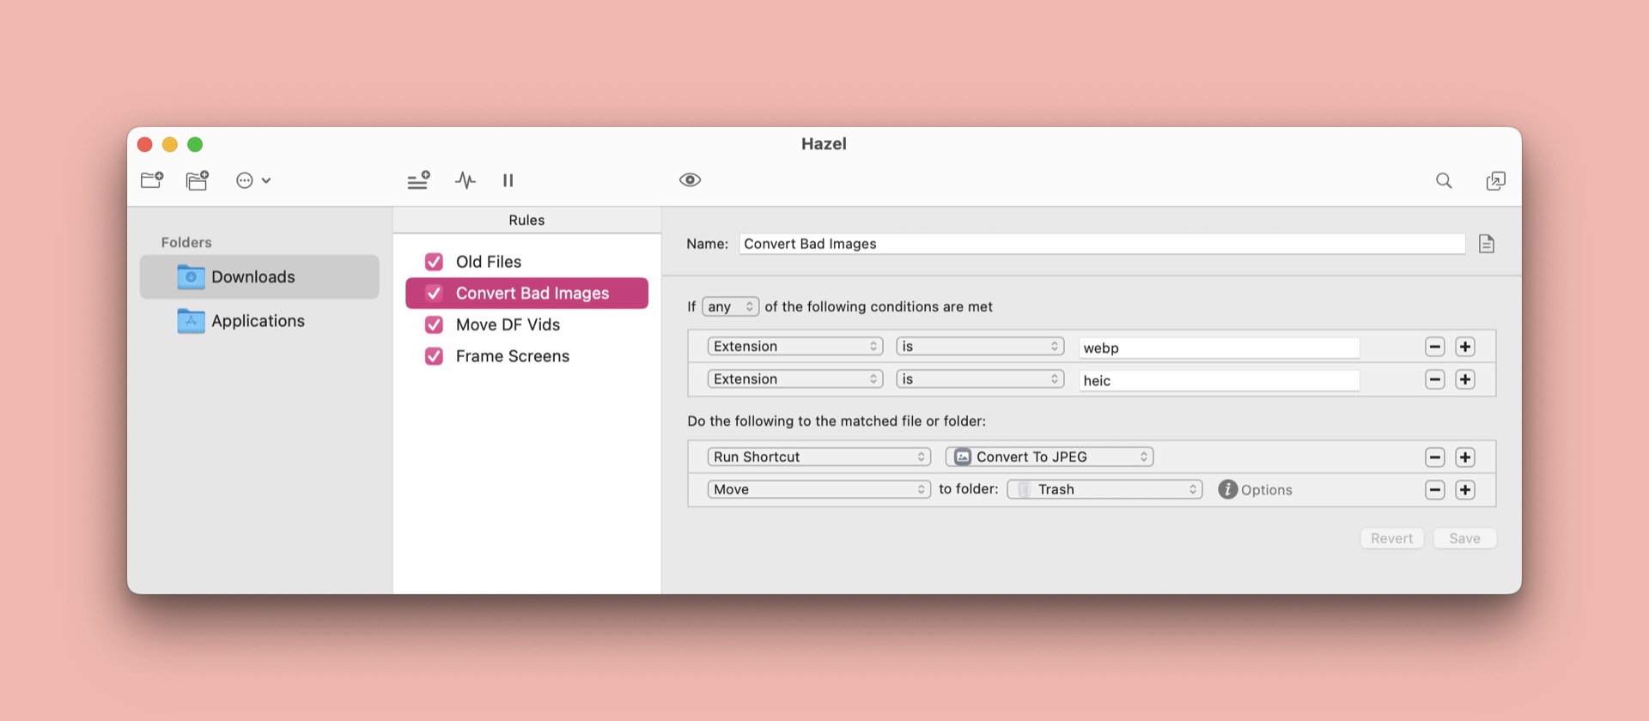This screenshot has width=1649, height=721.
Task: Click the eye preview icon
Action: [x=691, y=179]
